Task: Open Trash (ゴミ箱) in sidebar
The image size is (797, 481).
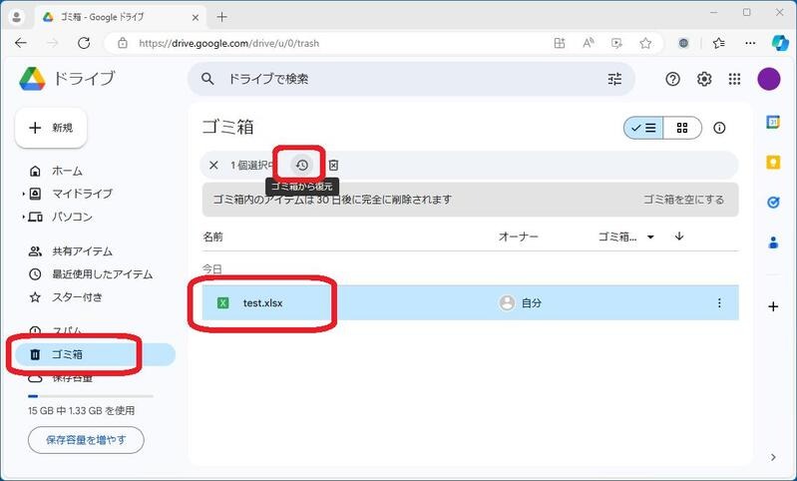Action: (95, 354)
